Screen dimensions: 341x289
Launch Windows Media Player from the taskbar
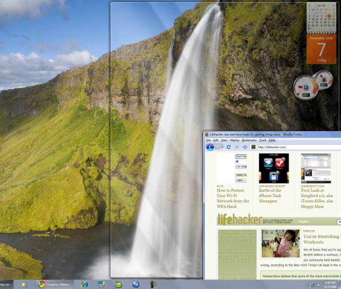tap(24, 284)
